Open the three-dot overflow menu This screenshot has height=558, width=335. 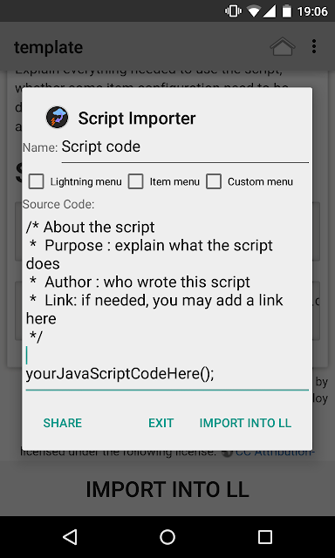[314, 46]
